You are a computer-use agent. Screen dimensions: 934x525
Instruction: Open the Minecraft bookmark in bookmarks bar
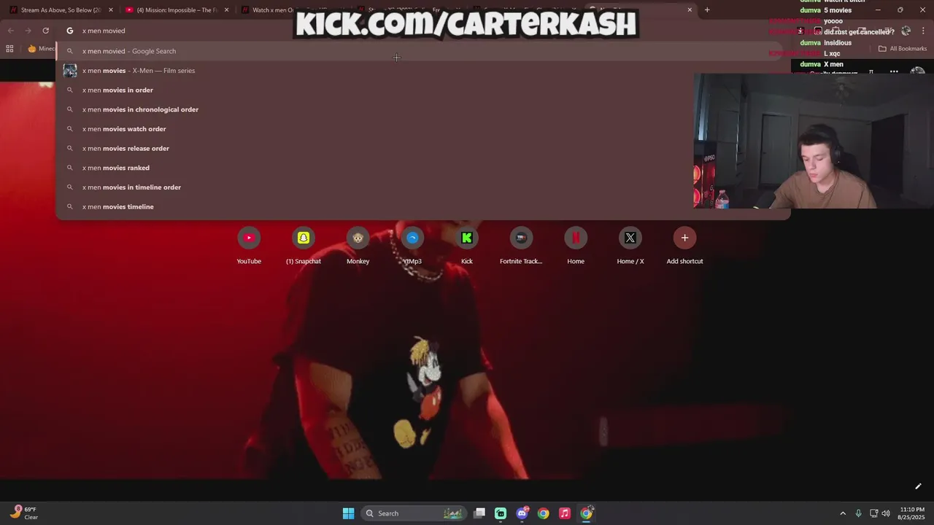pyautogui.click(x=41, y=49)
